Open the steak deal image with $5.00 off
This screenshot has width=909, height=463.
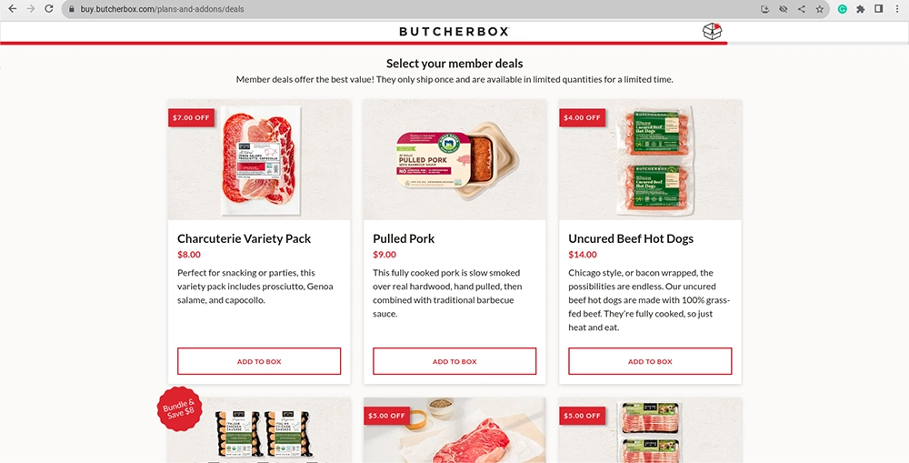coord(454,430)
